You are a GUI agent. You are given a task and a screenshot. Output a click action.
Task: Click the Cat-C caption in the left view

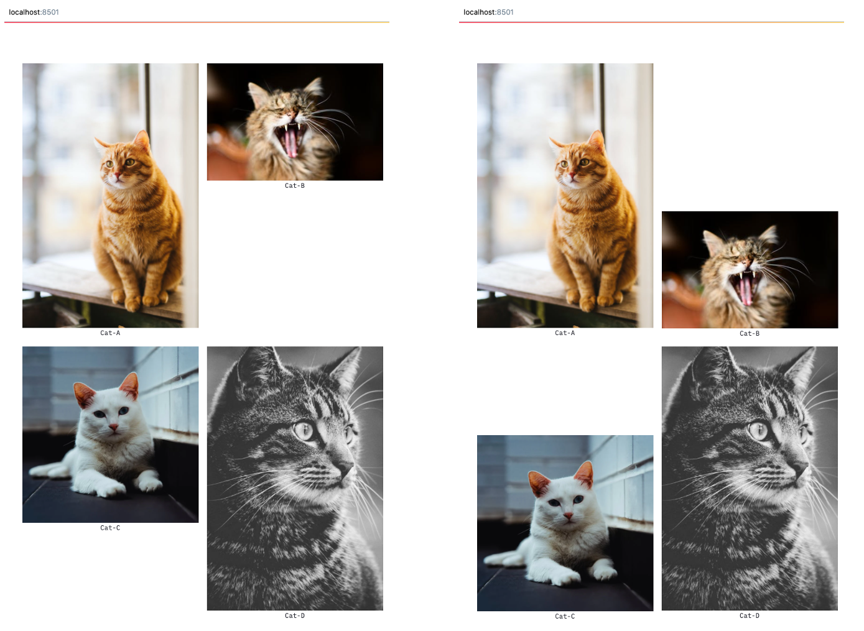point(110,527)
